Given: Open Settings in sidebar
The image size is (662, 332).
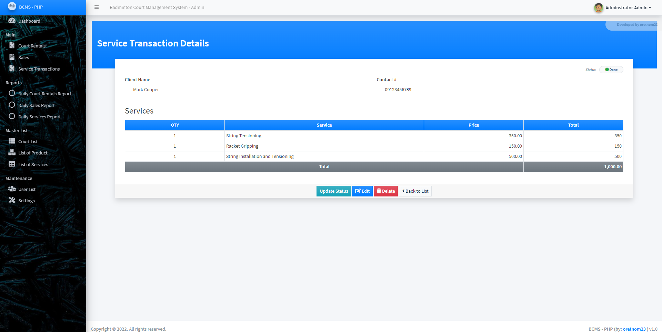Looking at the screenshot, I should 43,201.
